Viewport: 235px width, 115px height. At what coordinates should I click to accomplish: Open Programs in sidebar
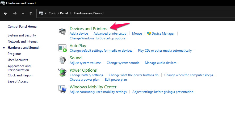15,54
